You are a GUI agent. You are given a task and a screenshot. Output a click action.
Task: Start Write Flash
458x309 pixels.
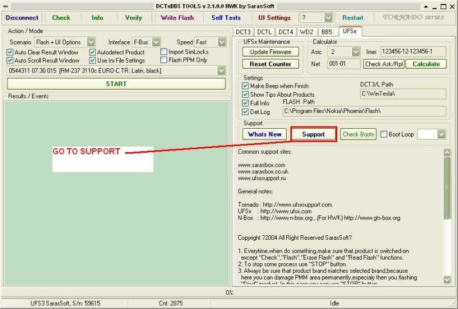[x=177, y=18]
